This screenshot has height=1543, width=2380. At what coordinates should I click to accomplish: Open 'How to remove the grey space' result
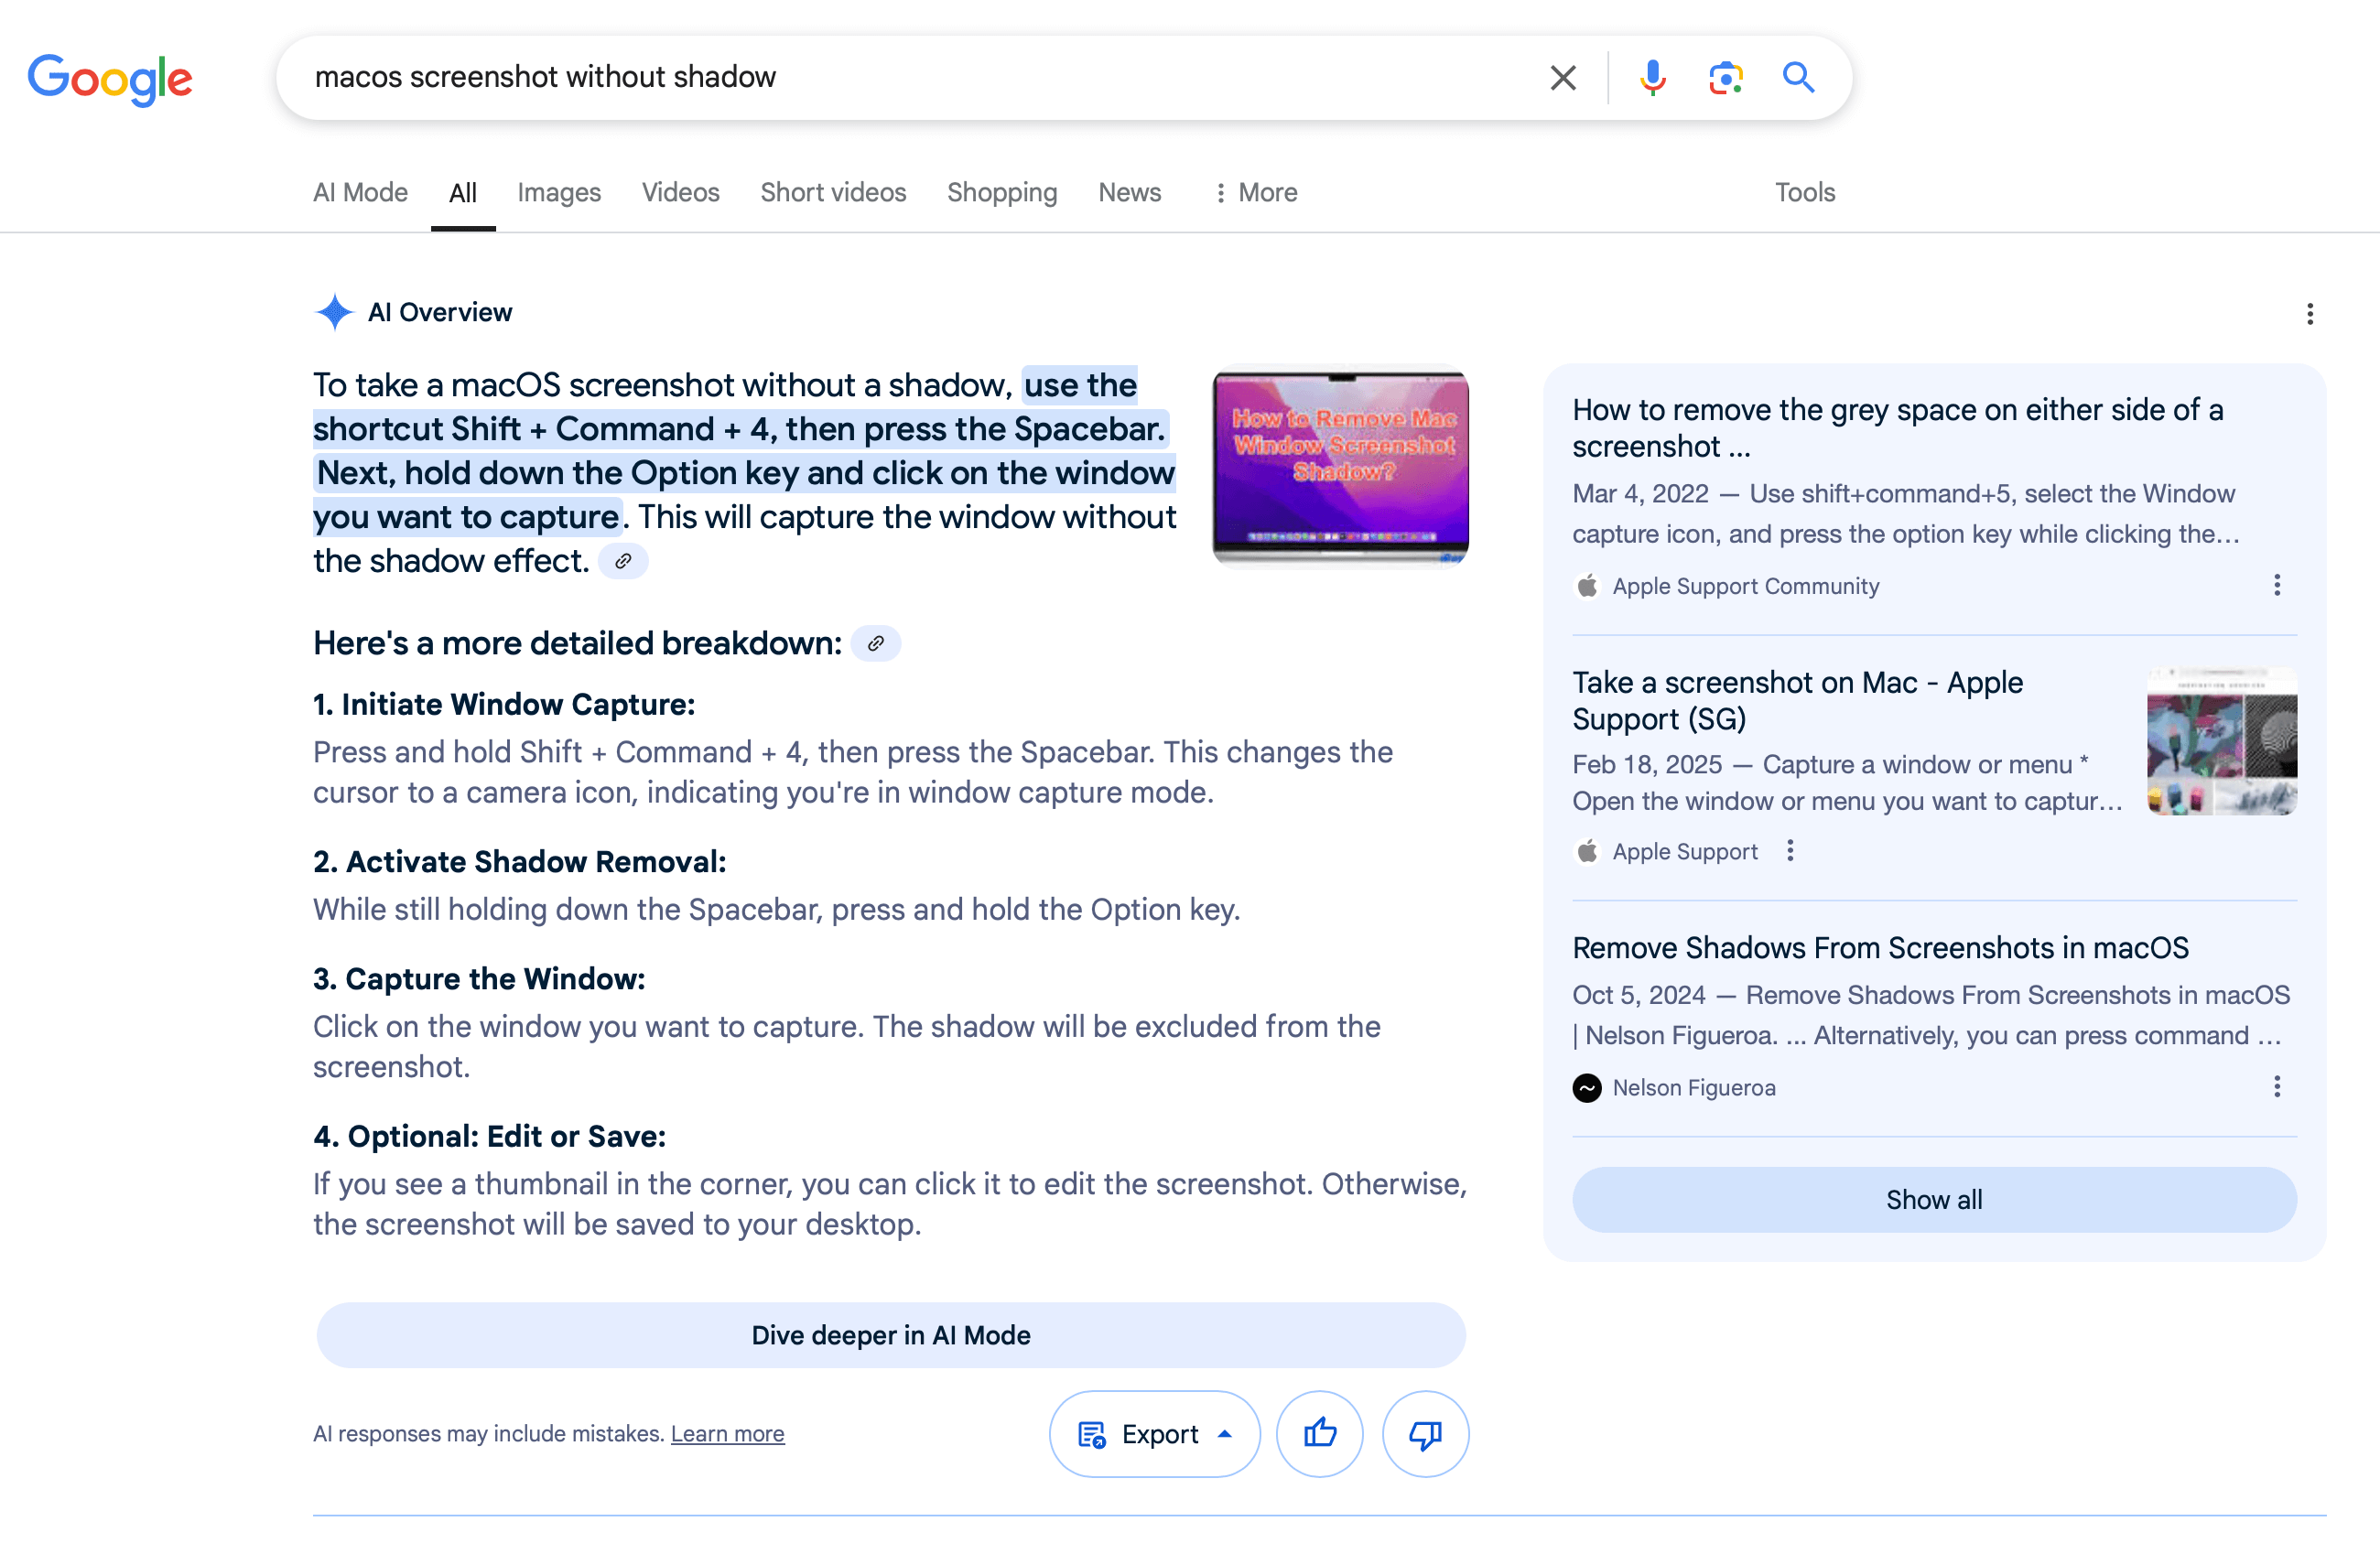point(1897,428)
